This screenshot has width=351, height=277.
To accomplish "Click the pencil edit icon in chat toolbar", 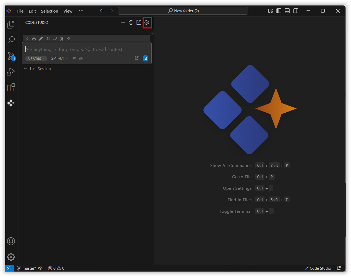I will pos(41,39).
